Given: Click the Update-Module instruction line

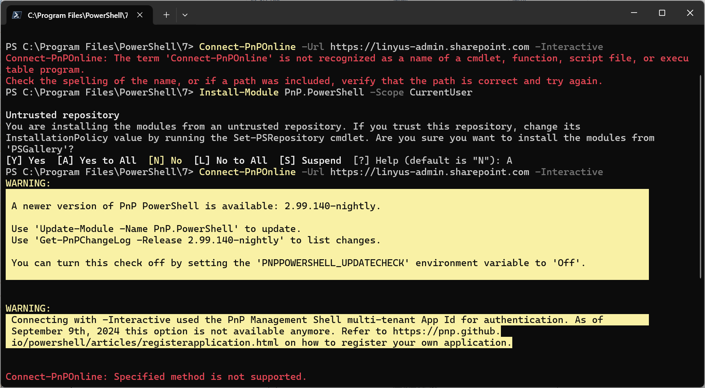Looking at the screenshot, I should coord(156,228).
